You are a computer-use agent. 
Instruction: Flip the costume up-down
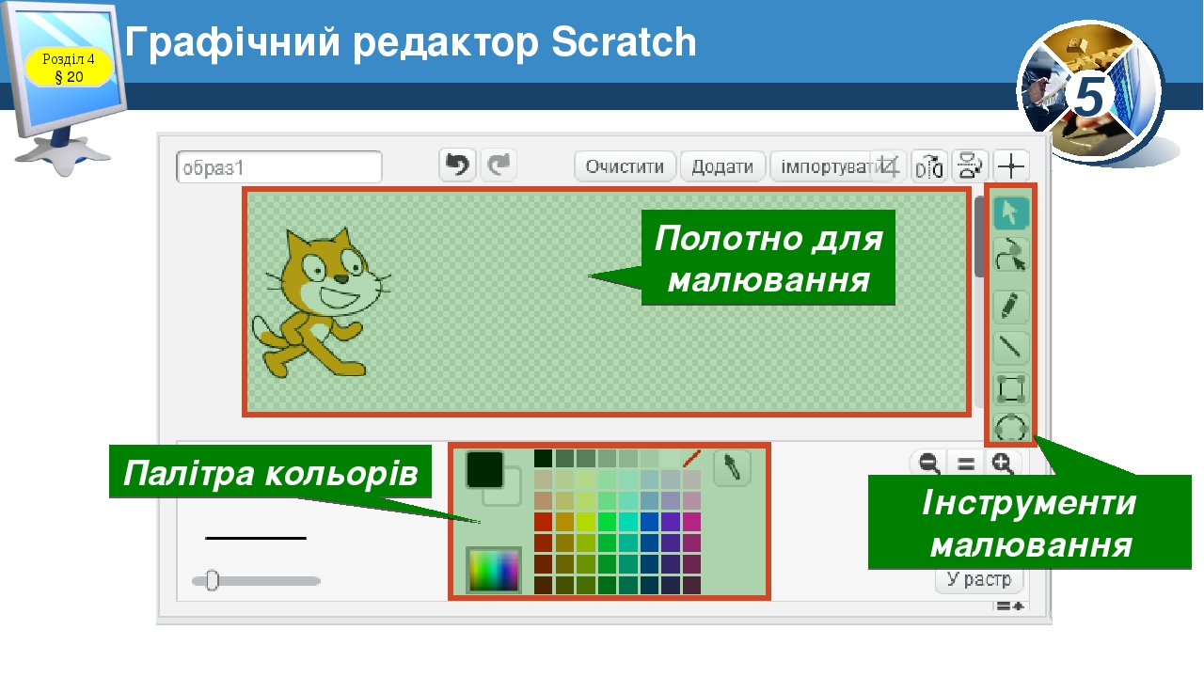coord(970,166)
